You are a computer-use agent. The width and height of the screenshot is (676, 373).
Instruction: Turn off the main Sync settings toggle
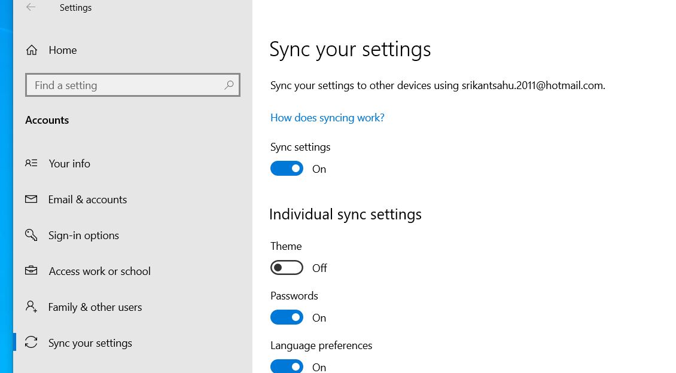(287, 169)
